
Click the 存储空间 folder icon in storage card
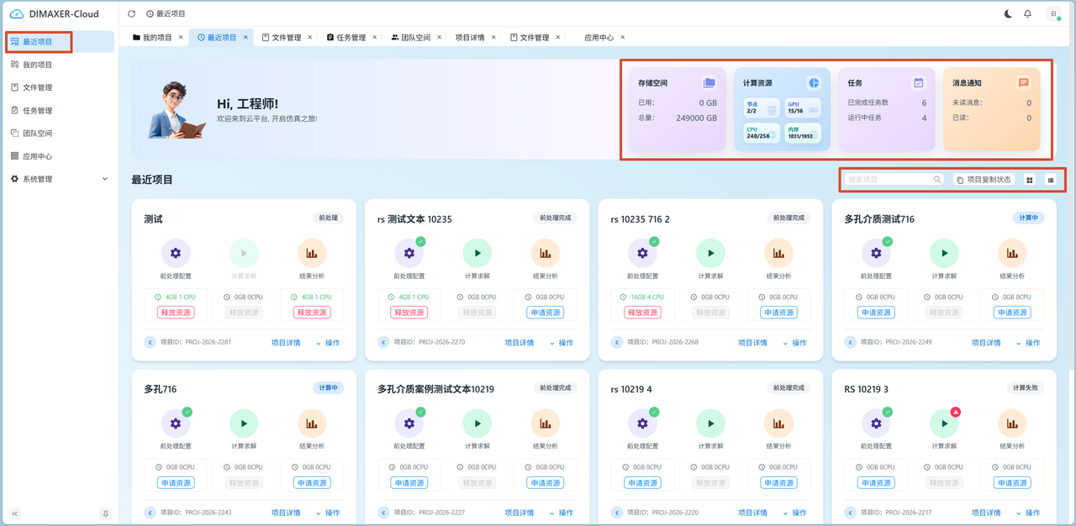pos(709,83)
